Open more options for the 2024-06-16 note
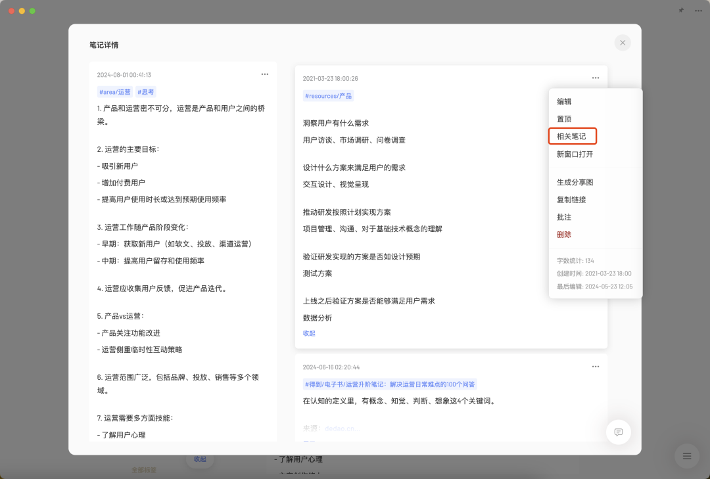The width and height of the screenshot is (710, 479). 596,367
